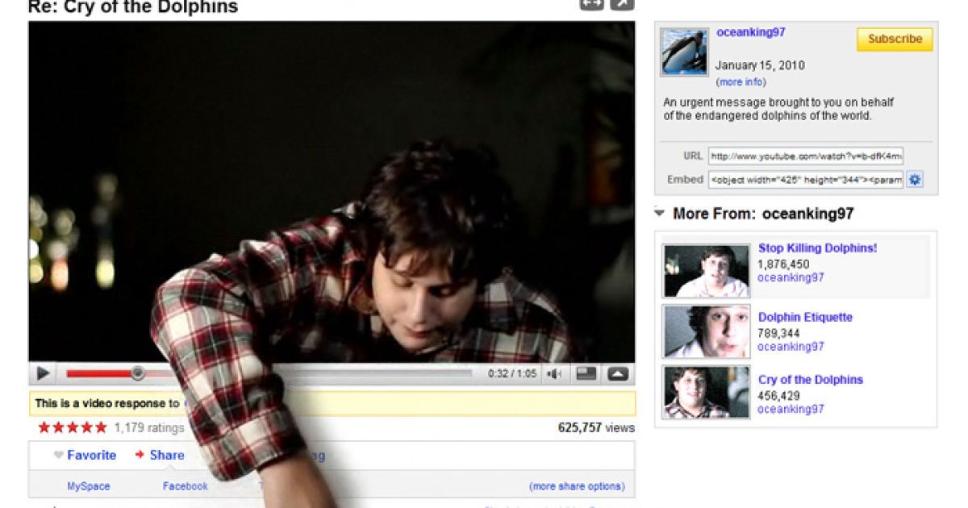This screenshot has height=508, width=968.
Task: Click the Cry of the Dolphins thumbnail
Action: click(707, 393)
